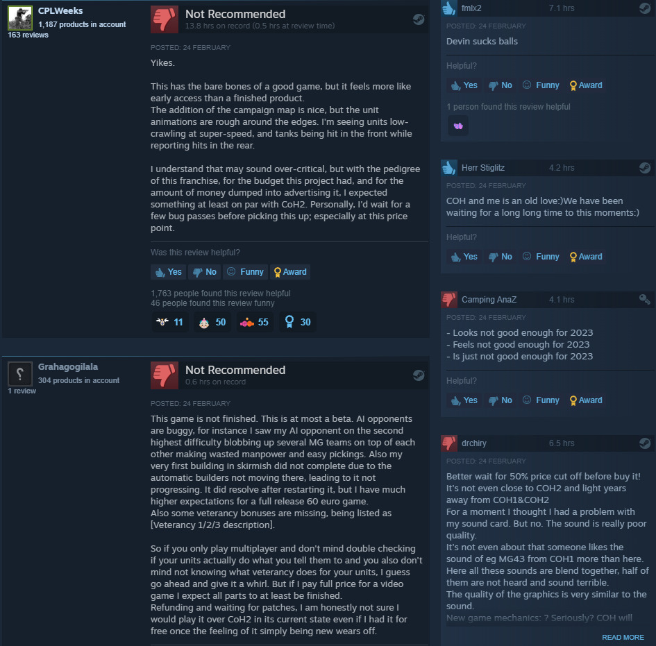
Task: Open the ribbon award icon showing 30
Action: click(298, 322)
